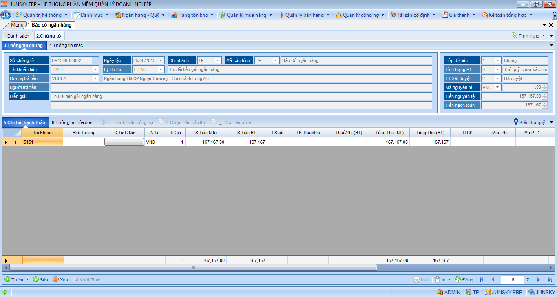
Task: Click the round ERP logo icon
Action: (x=6, y=15)
